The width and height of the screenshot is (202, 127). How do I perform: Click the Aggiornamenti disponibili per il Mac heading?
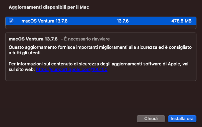pyautogui.click(x=49, y=7)
